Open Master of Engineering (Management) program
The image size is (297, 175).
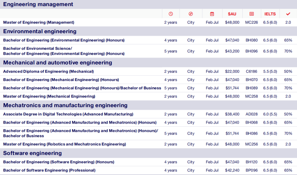39,22
